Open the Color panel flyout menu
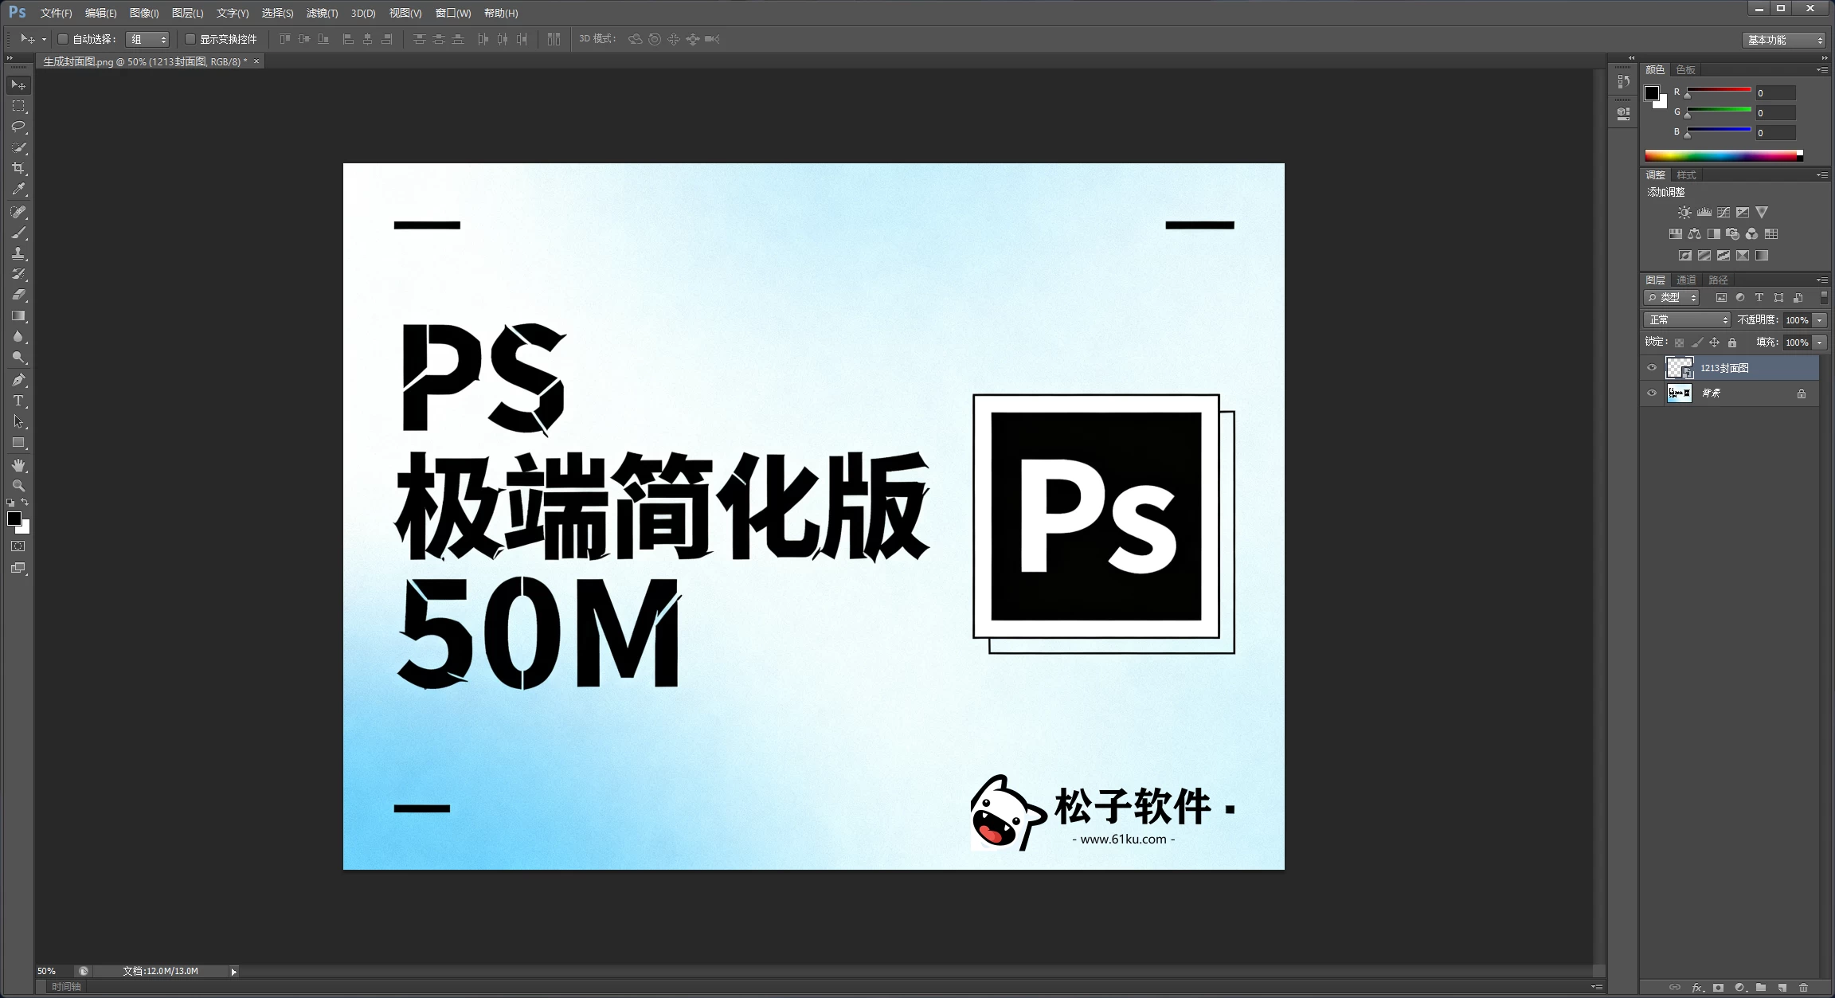 (1821, 70)
